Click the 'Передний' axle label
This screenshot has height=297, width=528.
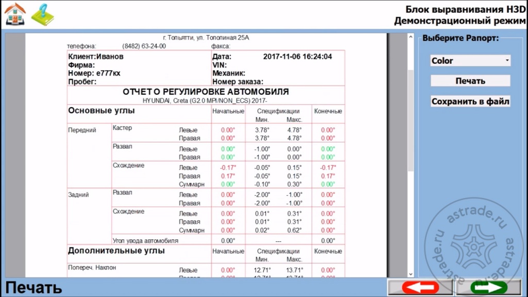pos(82,130)
